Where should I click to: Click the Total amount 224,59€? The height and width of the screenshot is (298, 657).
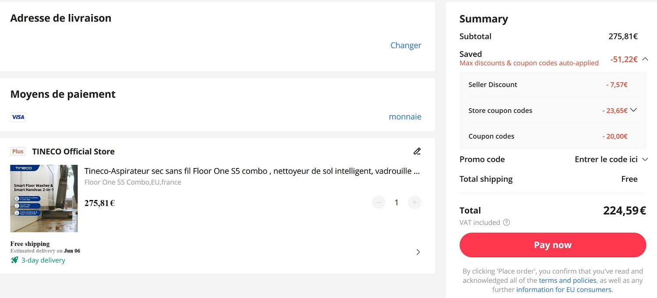click(625, 211)
